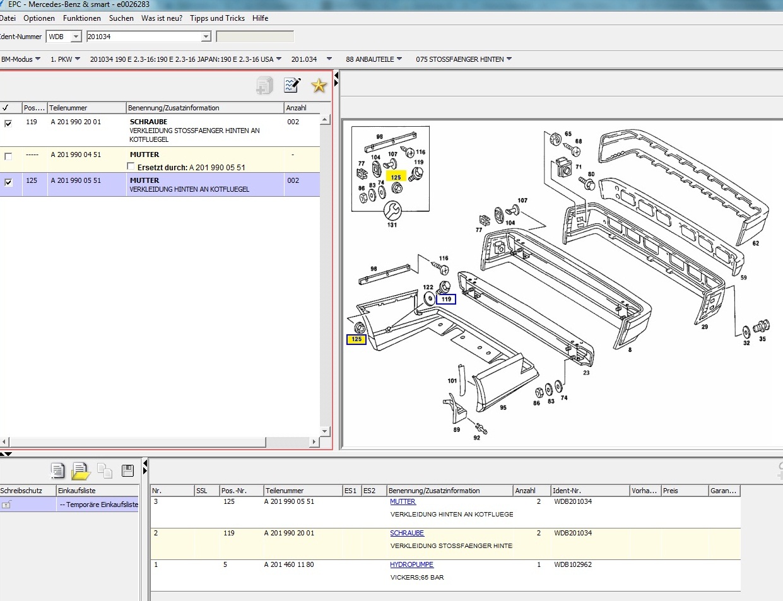
Task: Open the BM-Modus dropdown
Action: pyautogui.click(x=21, y=59)
